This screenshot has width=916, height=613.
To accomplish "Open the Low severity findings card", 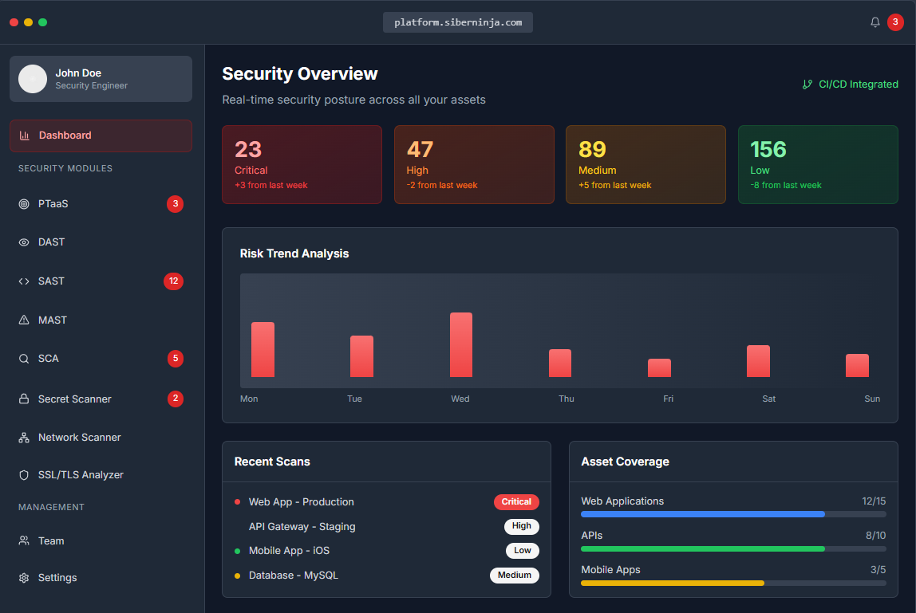I will pos(817,164).
